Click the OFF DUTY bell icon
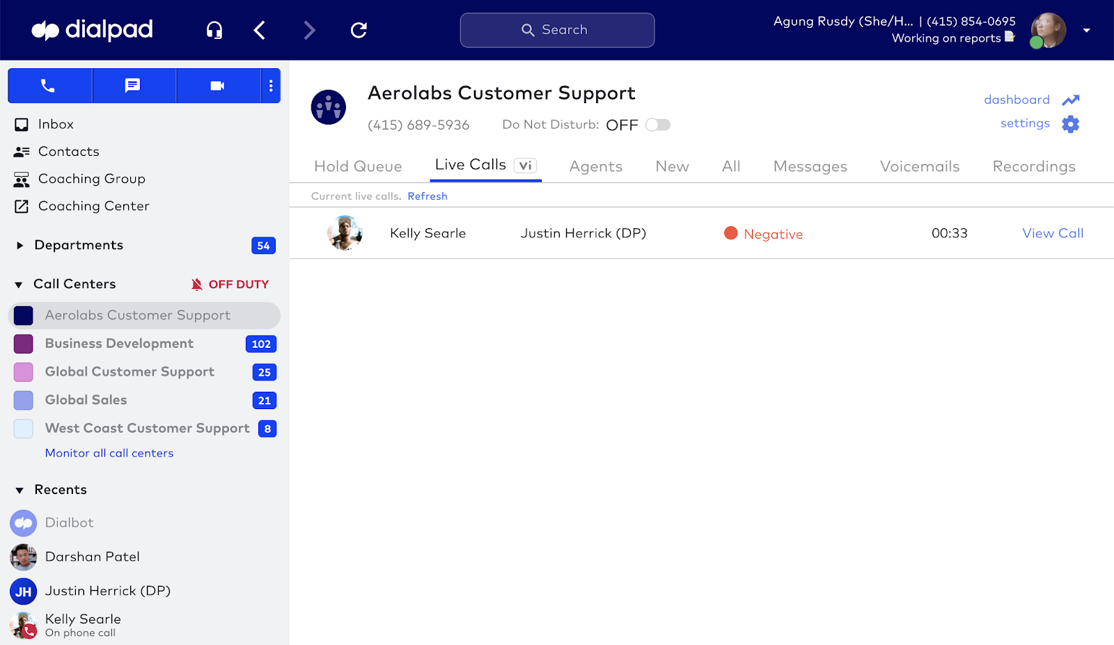1114x645 pixels. pos(197,285)
